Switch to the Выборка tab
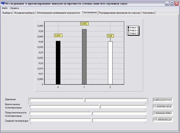The height and width of the screenshot is (133, 180). click(x=7, y=13)
